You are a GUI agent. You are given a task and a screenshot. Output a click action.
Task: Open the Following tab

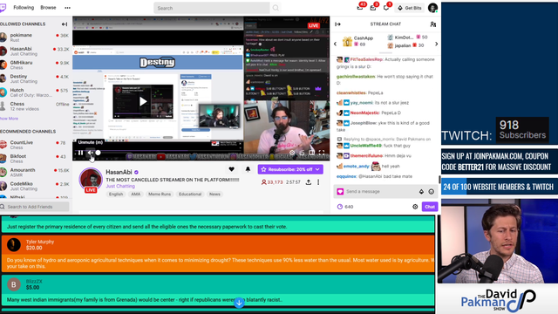(24, 8)
